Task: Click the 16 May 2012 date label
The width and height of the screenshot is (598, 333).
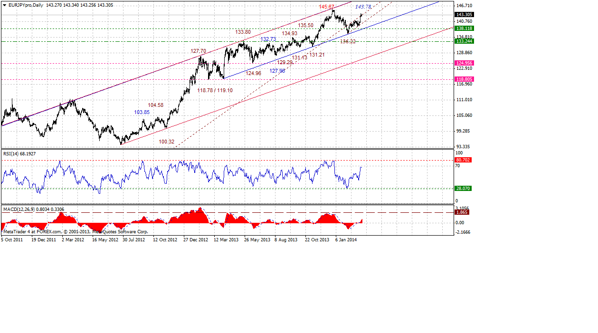Action: 105,240
